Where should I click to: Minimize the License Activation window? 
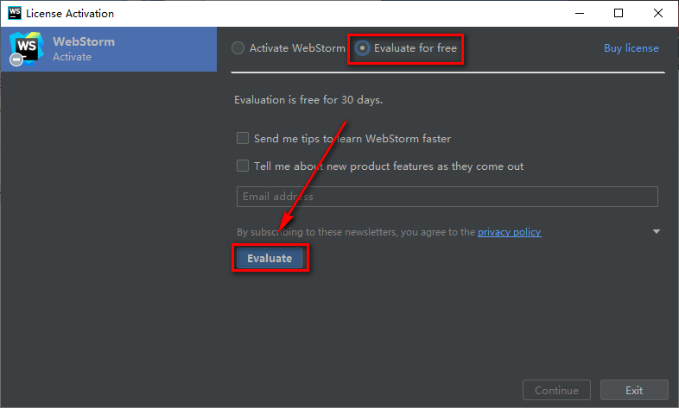[580, 14]
